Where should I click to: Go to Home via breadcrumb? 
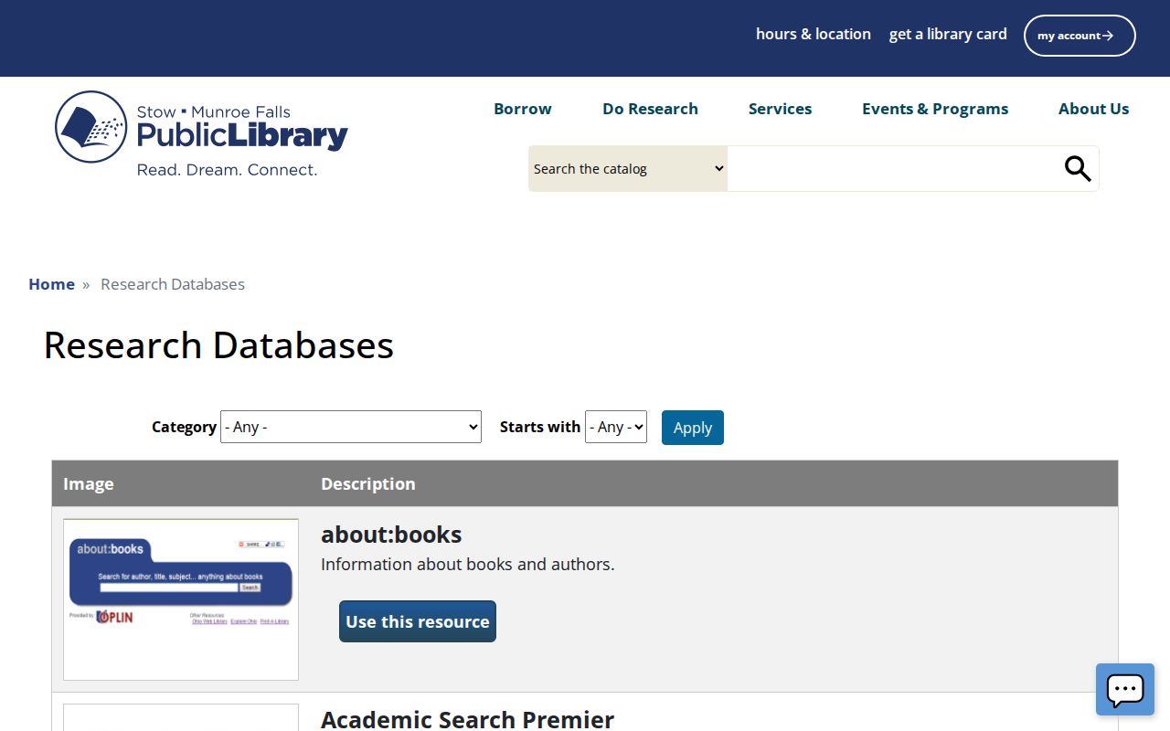click(51, 284)
